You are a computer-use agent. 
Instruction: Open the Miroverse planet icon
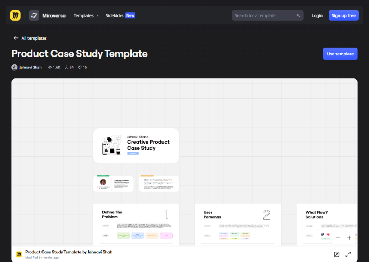[x=34, y=15]
